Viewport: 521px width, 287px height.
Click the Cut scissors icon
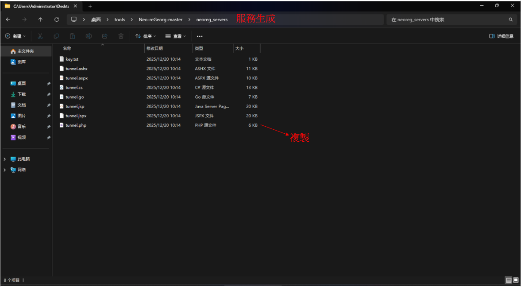[x=40, y=36]
